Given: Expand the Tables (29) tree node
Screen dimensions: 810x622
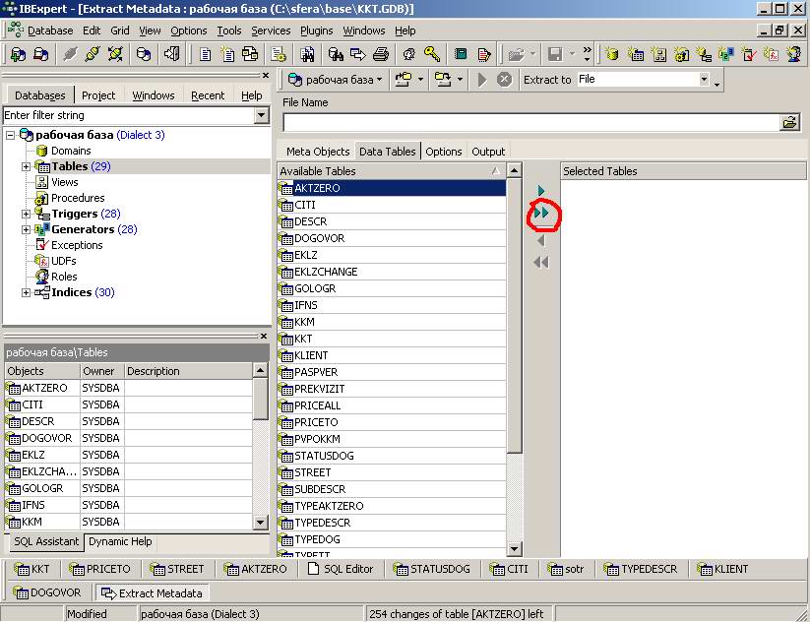Looking at the screenshot, I should point(26,166).
